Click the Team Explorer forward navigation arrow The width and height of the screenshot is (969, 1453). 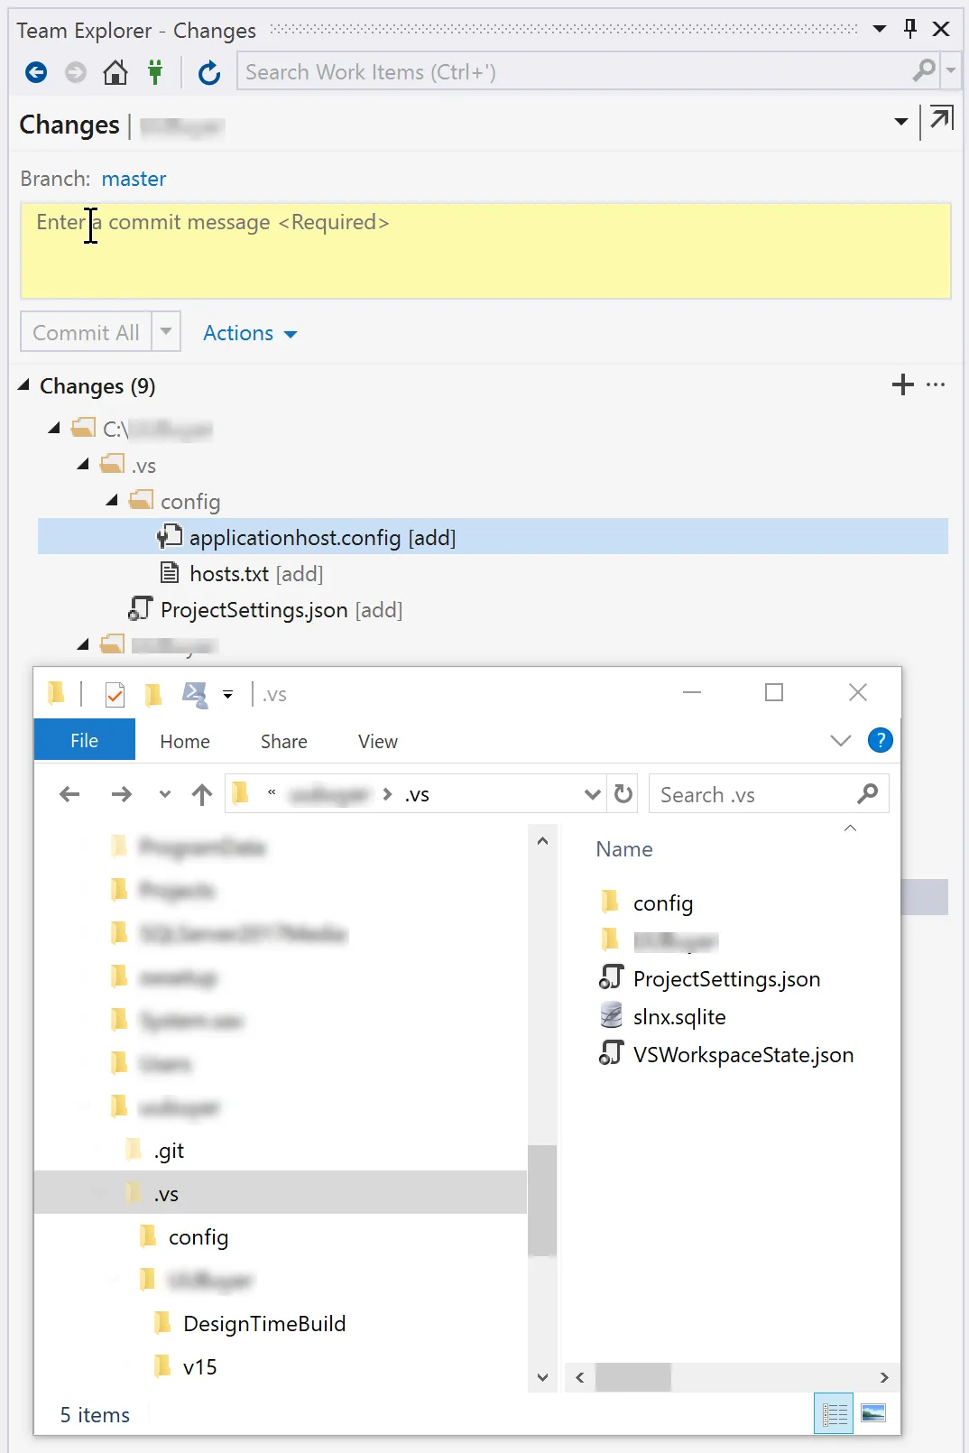point(76,72)
